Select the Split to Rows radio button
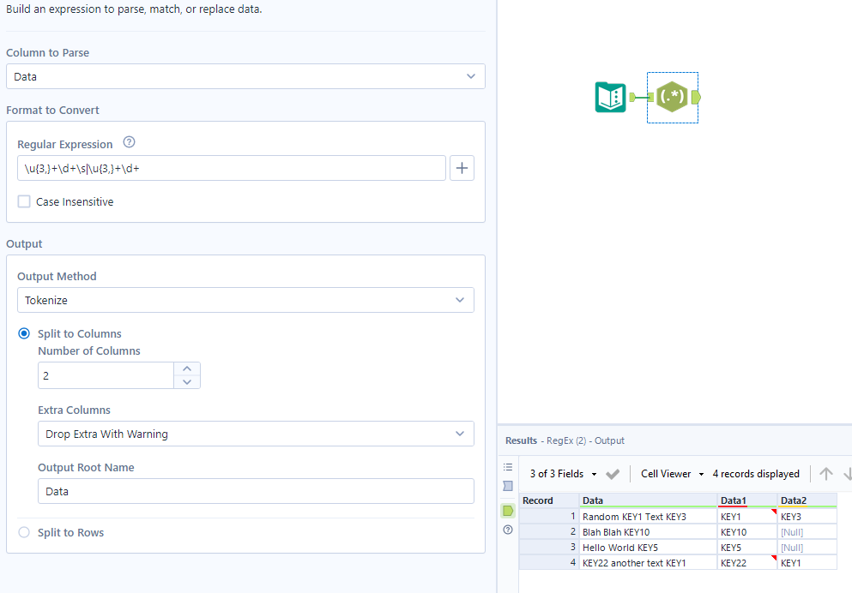Viewport: 852px width, 593px height. [24, 532]
